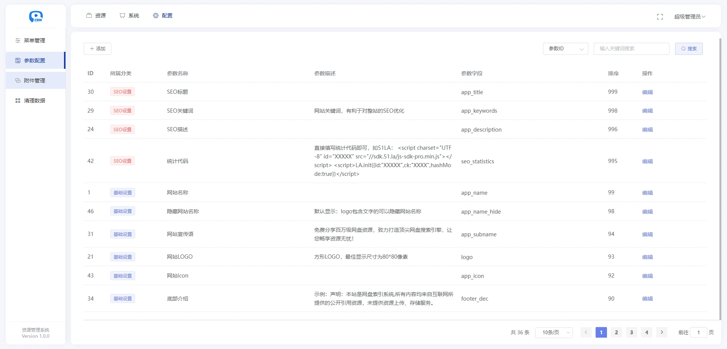The image size is (727, 349).
Task: Click the Version 1.0.0 footer text
Action: pos(36,336)
